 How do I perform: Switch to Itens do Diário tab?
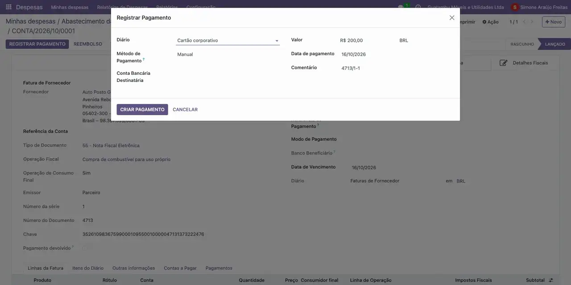coord(88,268)
